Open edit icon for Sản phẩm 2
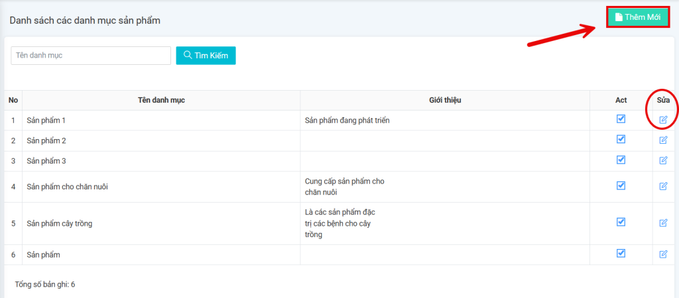This screenshot has height=298, width=679. point(663,140)
